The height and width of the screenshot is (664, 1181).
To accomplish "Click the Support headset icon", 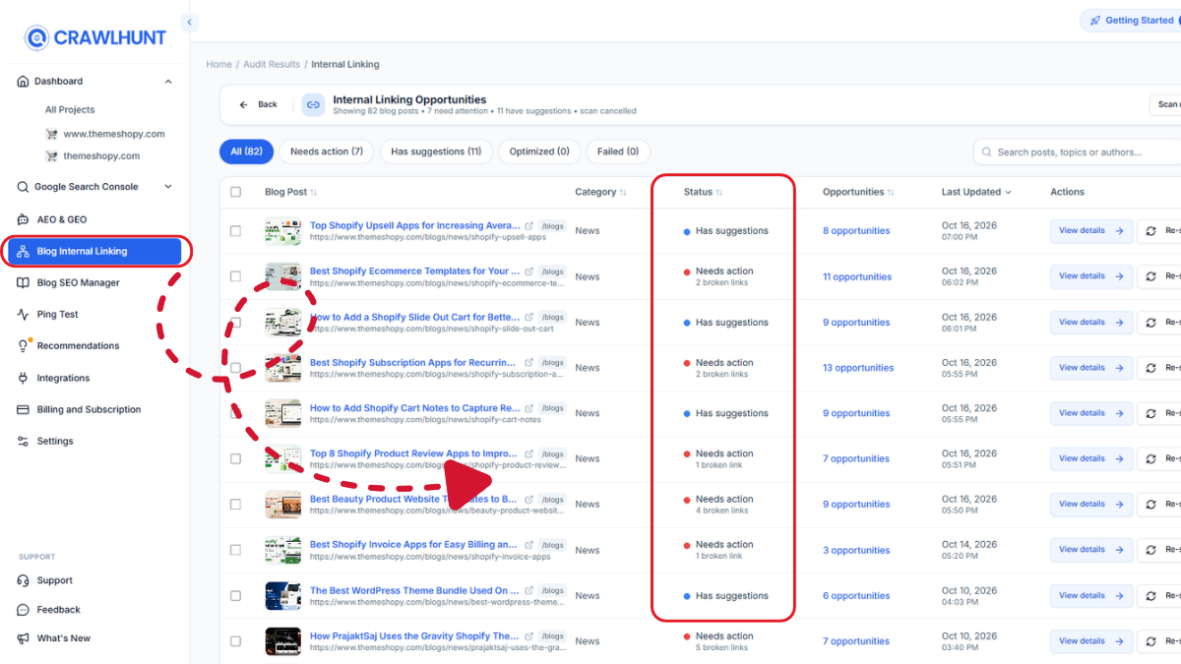I will pos(23,580).
